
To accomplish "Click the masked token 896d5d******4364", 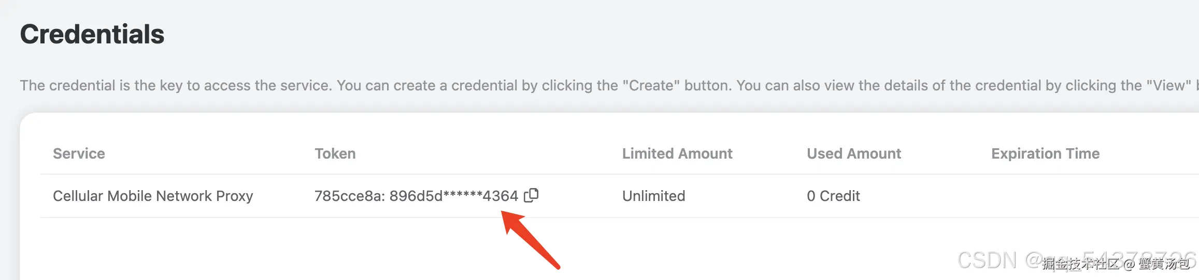I will click(x=453, y=196).
